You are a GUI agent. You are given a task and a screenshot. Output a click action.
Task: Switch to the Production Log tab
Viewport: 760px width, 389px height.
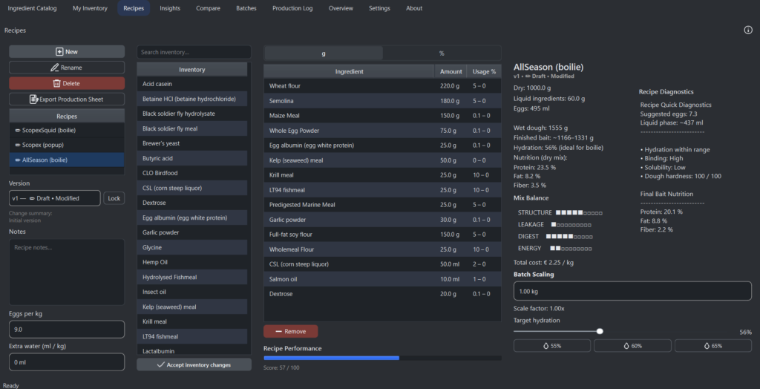(292, 8)
